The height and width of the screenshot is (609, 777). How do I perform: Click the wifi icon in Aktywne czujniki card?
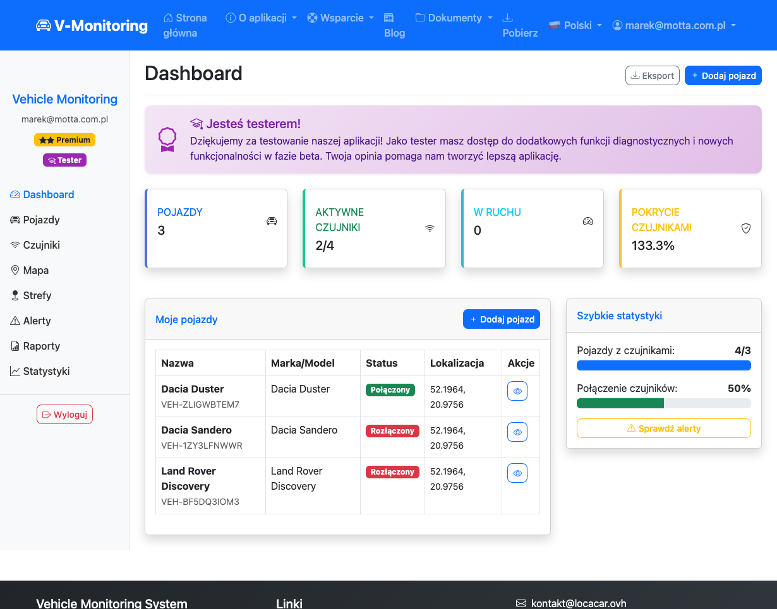(430, 228)
